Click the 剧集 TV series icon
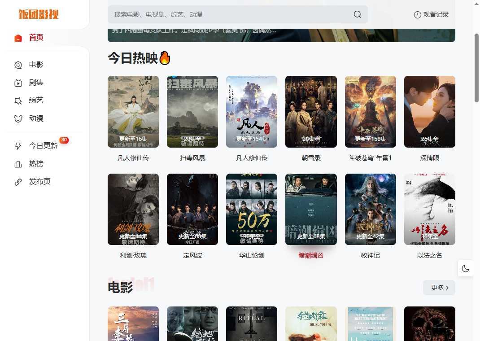This screenshot has width=480, height=341. [x=18, y=83]
